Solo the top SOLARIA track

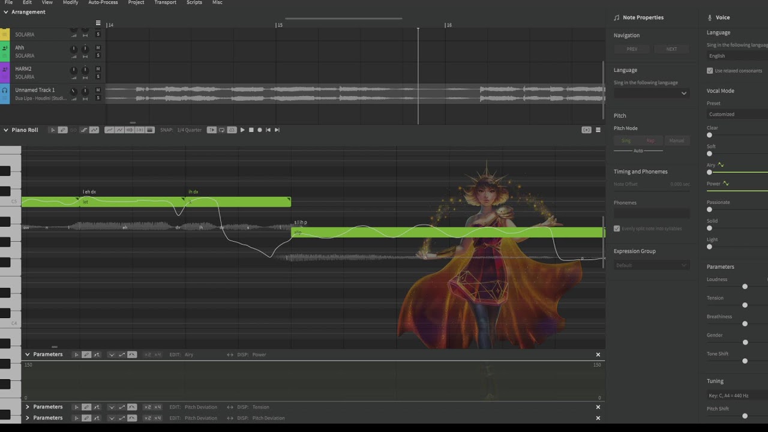[x=98, y=34]
